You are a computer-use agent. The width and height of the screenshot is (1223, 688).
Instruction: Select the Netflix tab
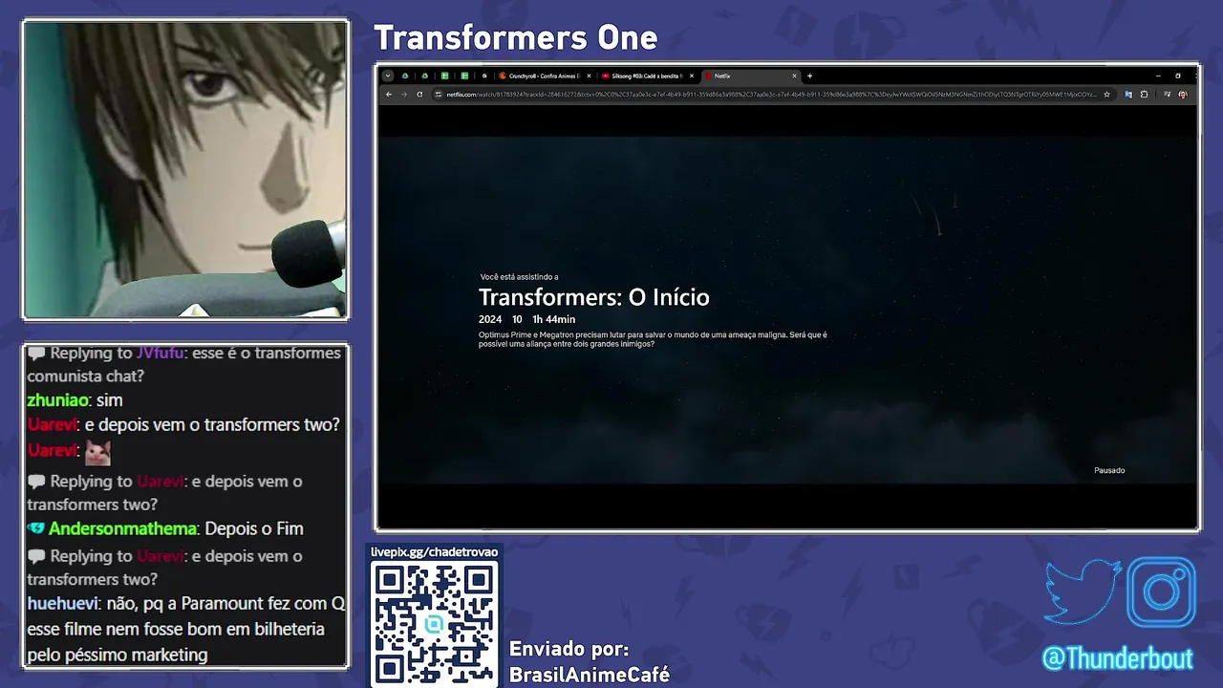pos(751,75)
